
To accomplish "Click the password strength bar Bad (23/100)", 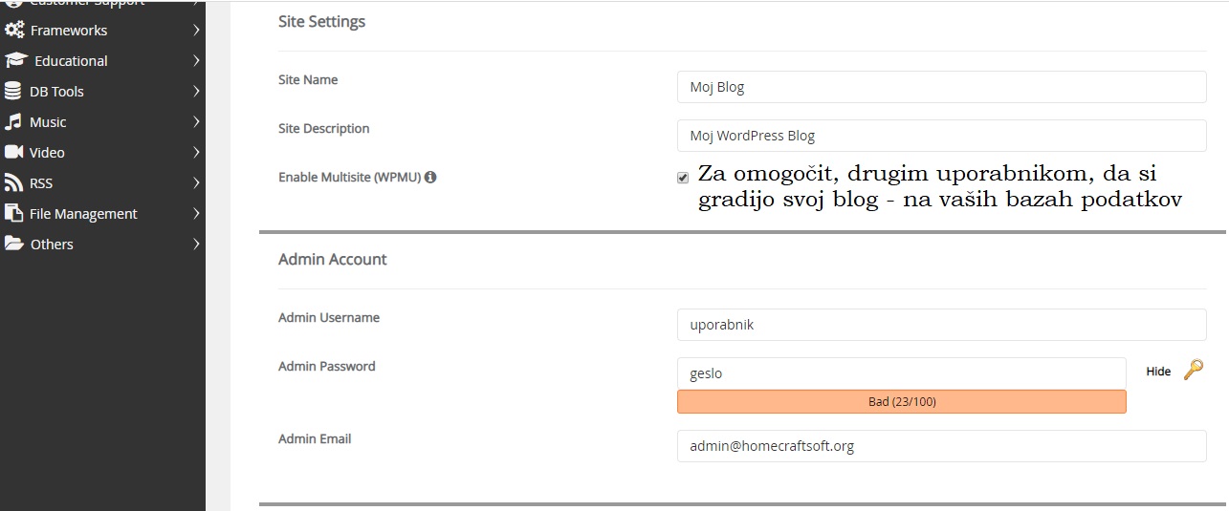I will (902, 402).
